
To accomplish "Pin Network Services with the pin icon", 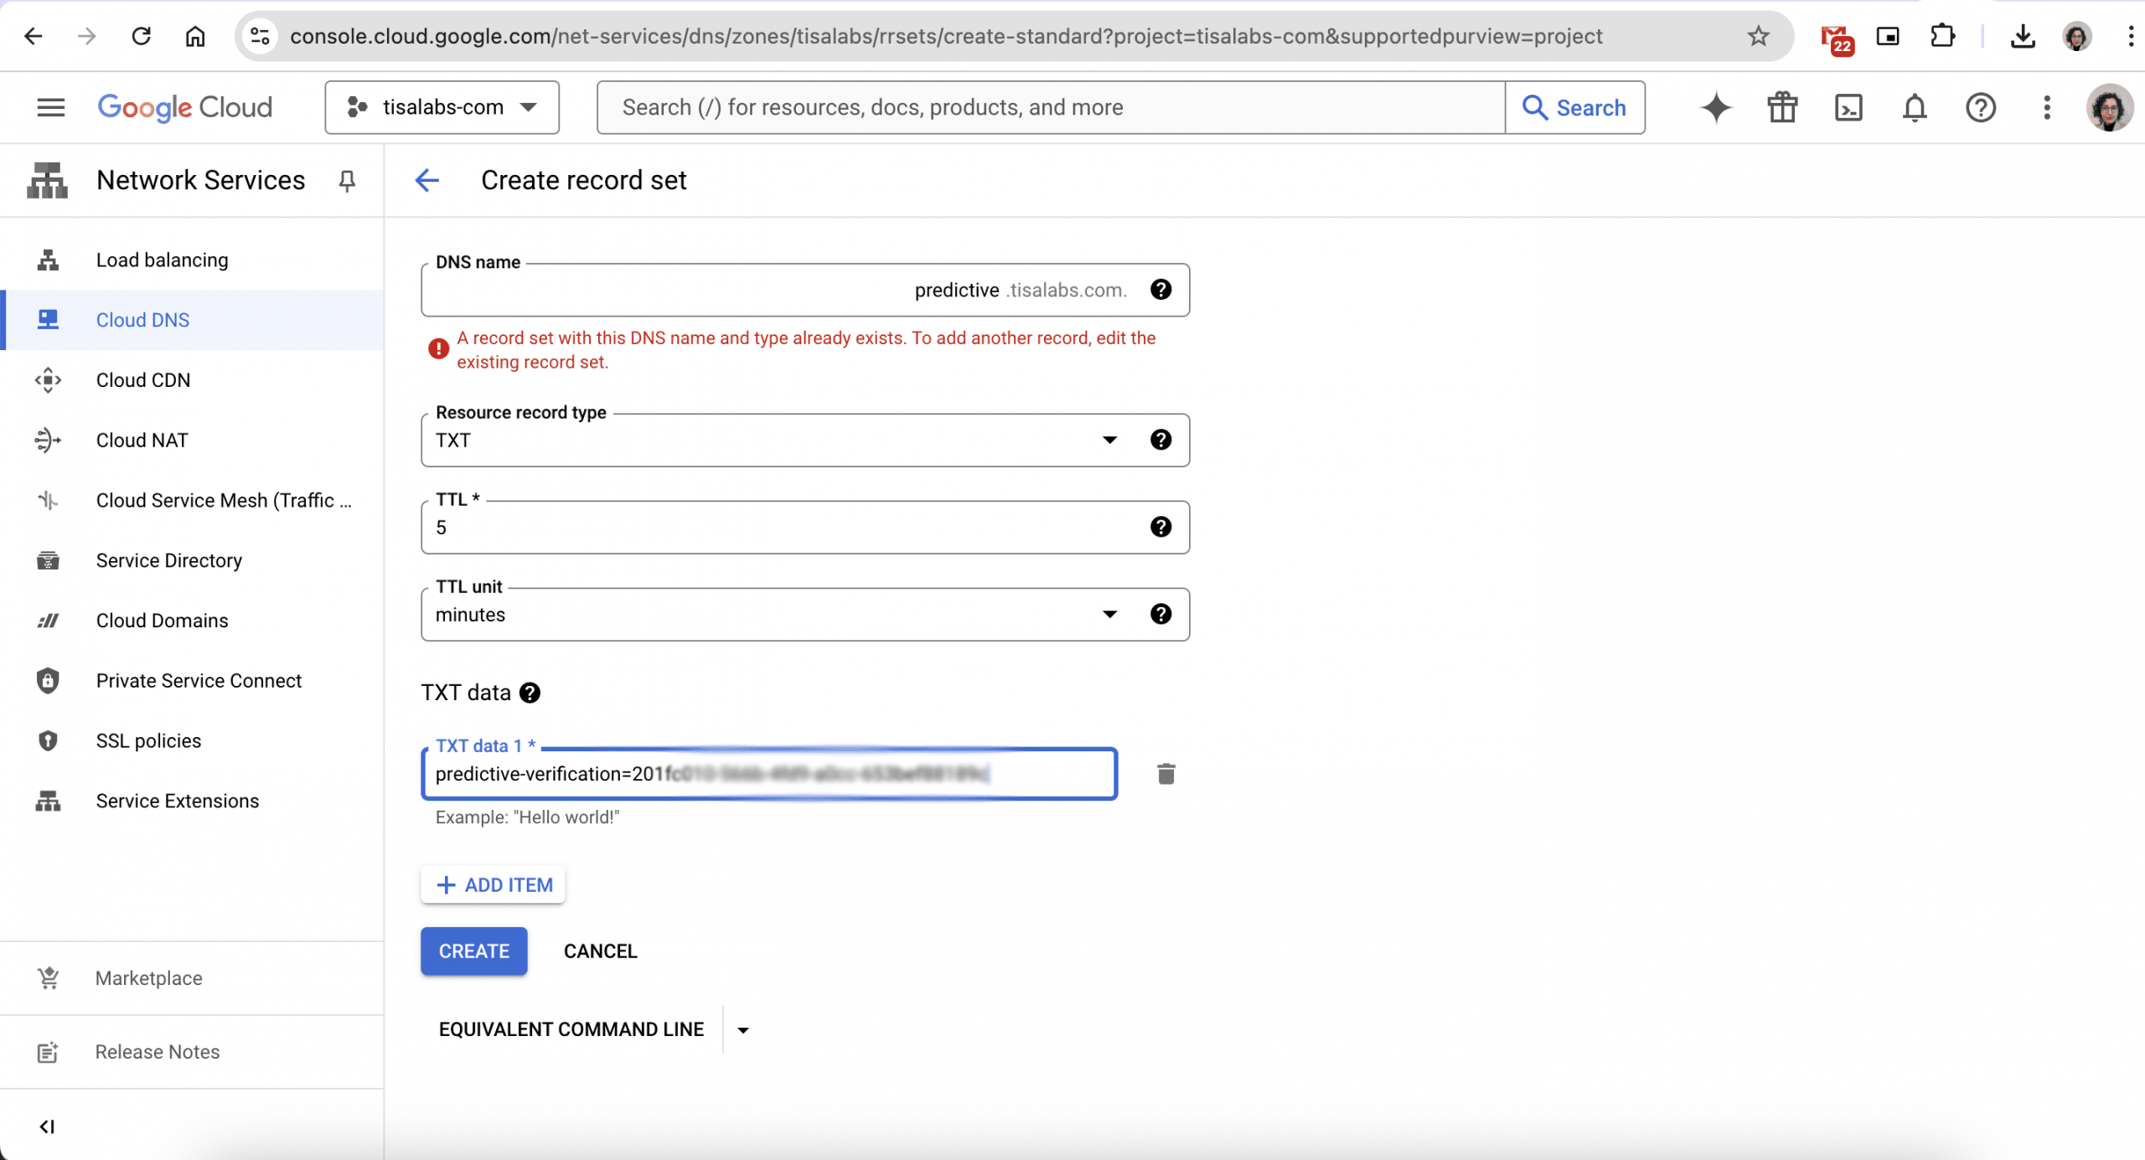I will tap(347, 180).
